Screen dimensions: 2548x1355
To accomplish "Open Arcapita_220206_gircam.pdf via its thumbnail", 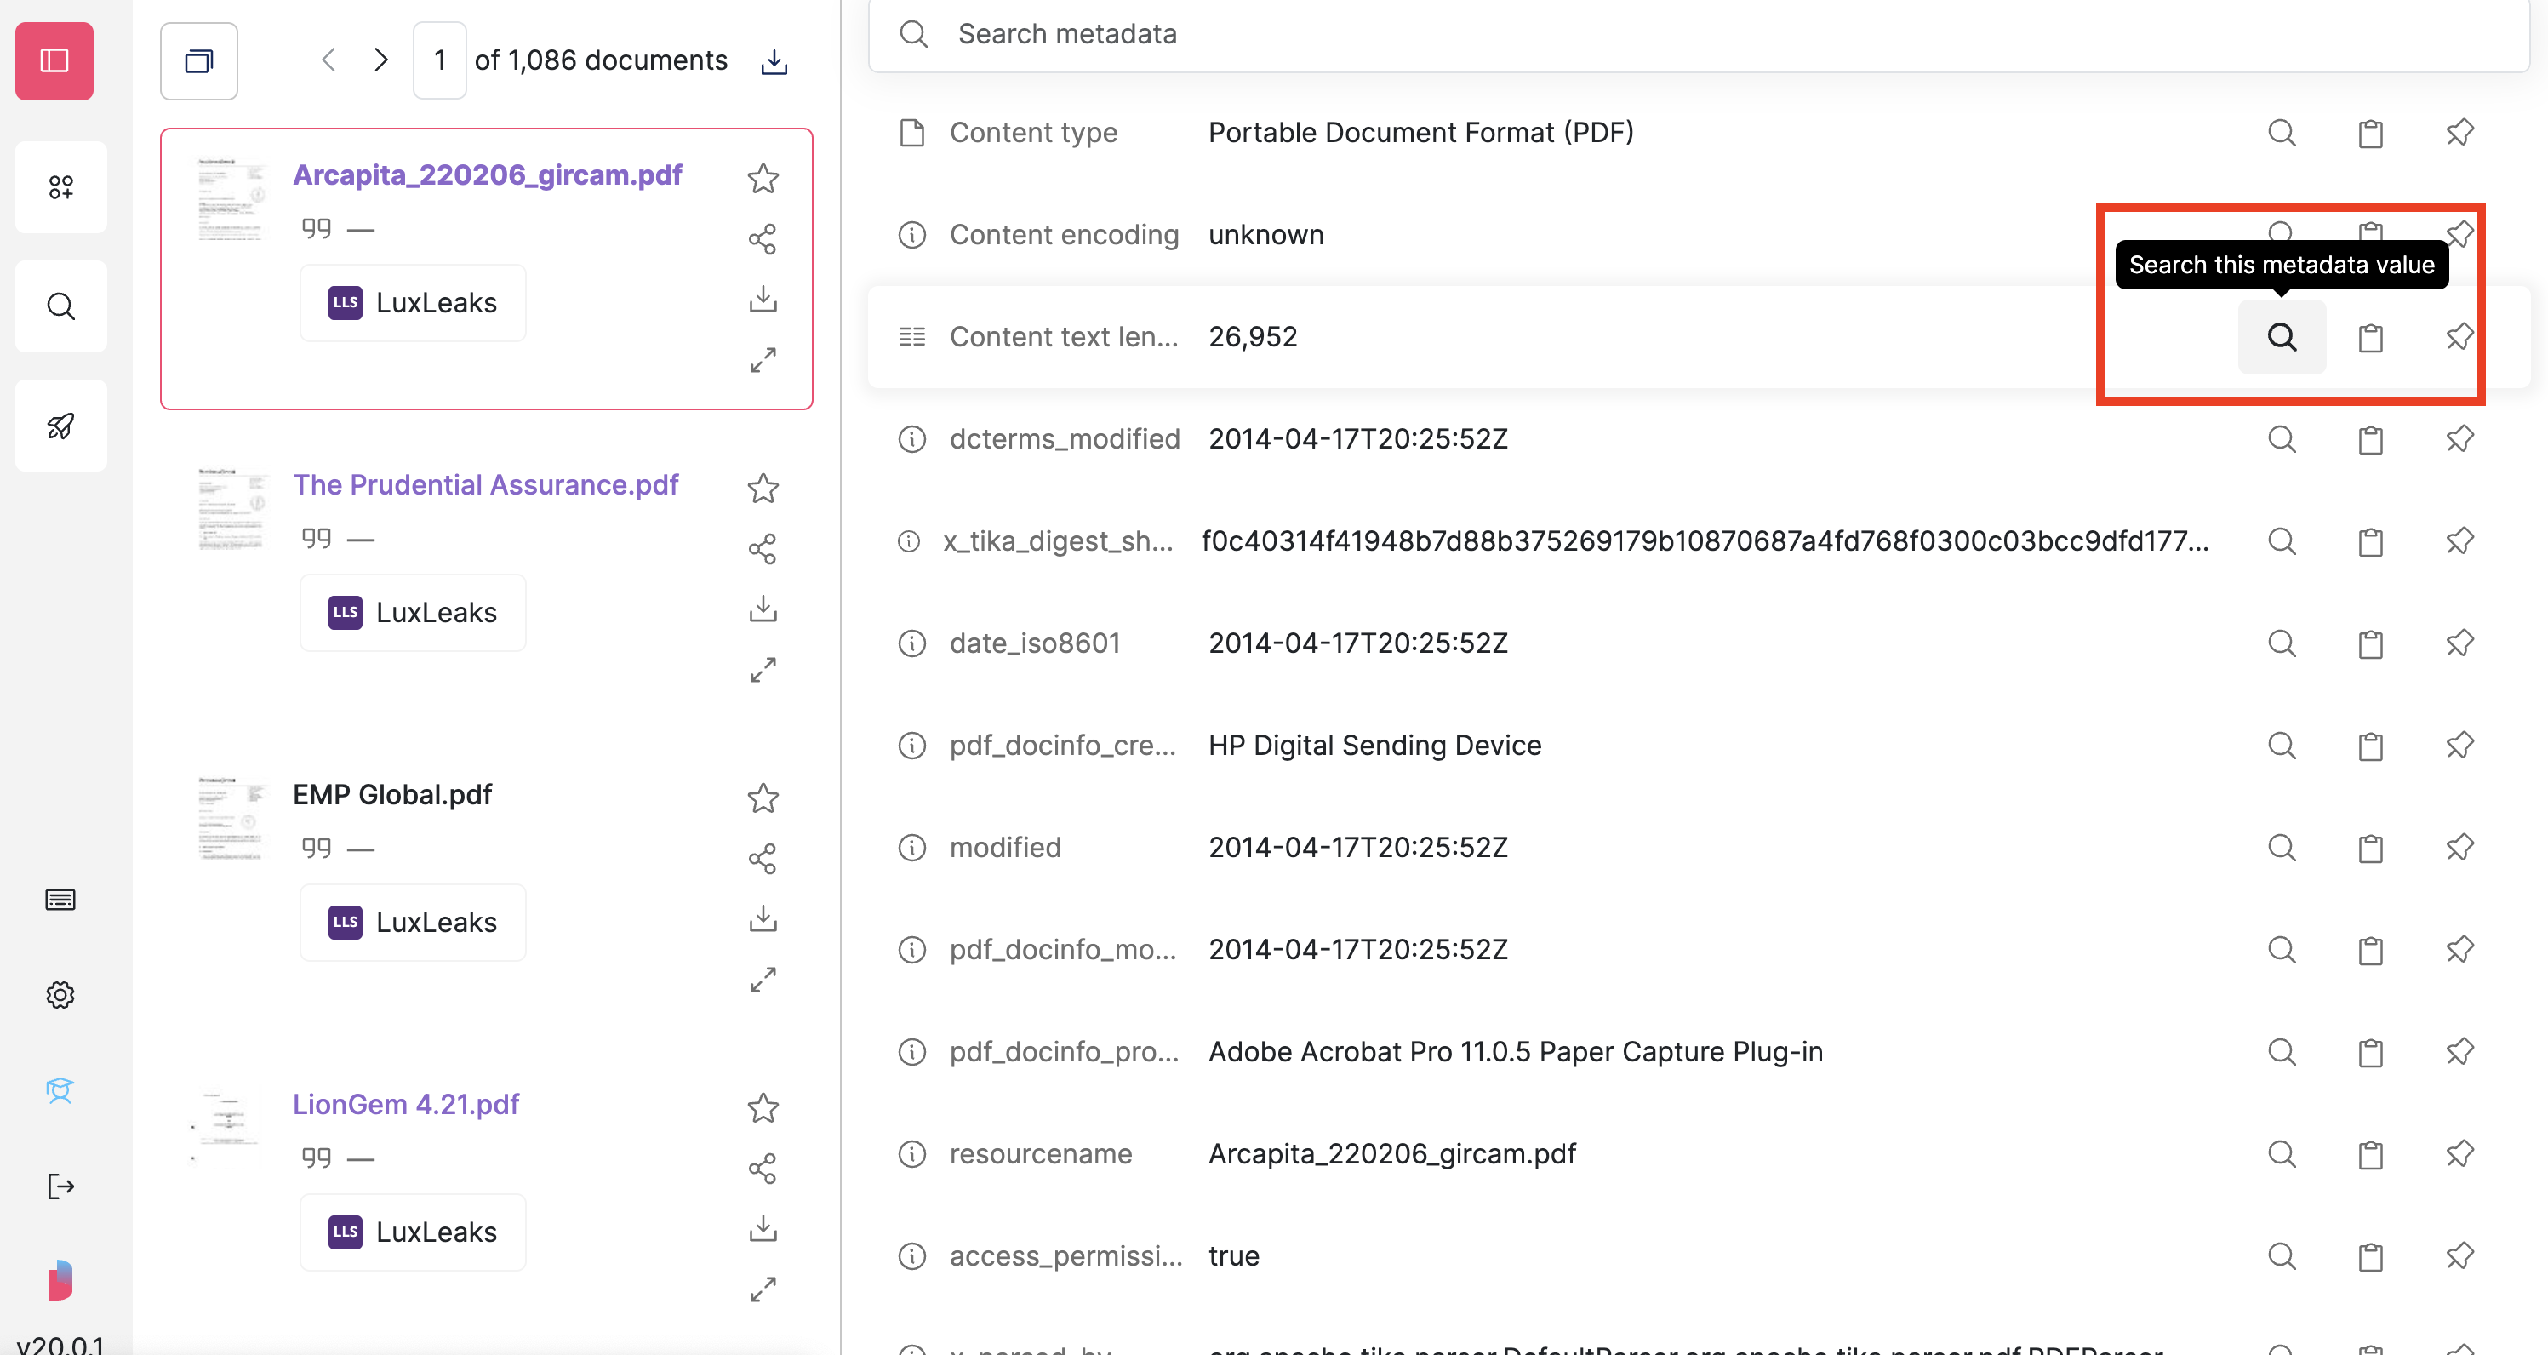I will 231,201.
